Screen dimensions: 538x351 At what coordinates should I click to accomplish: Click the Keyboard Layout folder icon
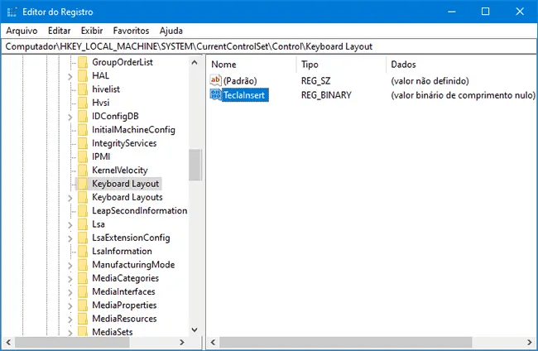(x=83, y=184)
